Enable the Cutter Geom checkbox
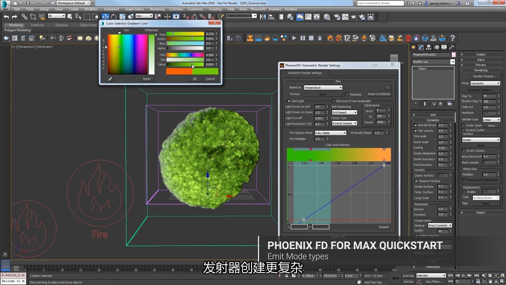The width and height of the screenshot is (506, 285). coord(463,125)
